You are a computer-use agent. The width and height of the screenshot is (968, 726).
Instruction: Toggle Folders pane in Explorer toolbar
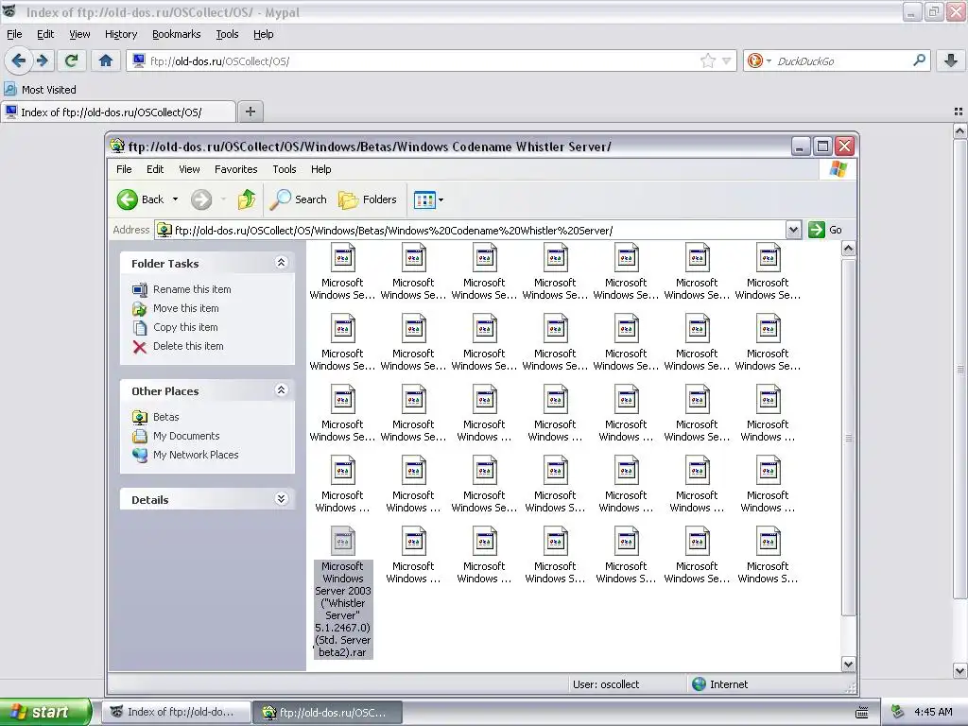(x=368, y=199)
